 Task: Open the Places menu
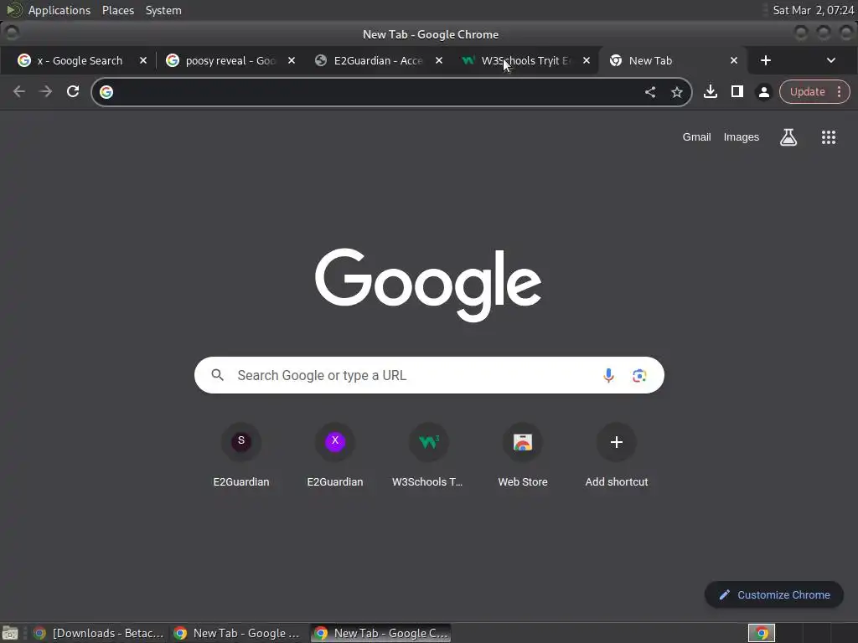point(117,10)
